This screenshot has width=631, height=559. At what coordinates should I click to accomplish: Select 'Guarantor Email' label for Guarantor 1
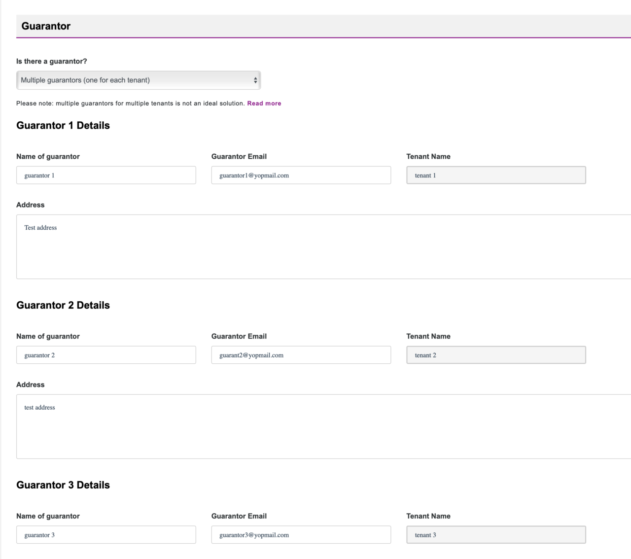239,156
